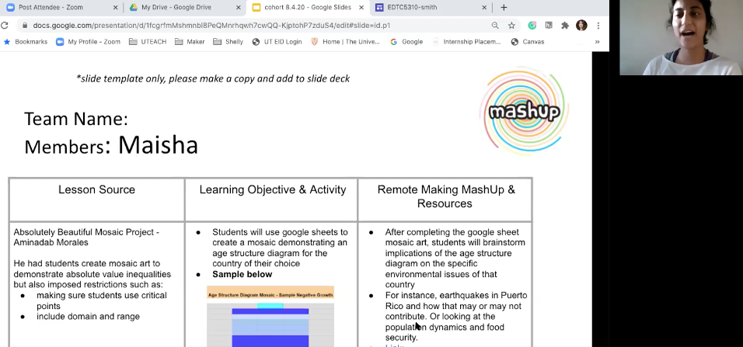Select 'Learning Objective & Activity' header cell
The image size is (743, 347).
[x=273, y=200]
